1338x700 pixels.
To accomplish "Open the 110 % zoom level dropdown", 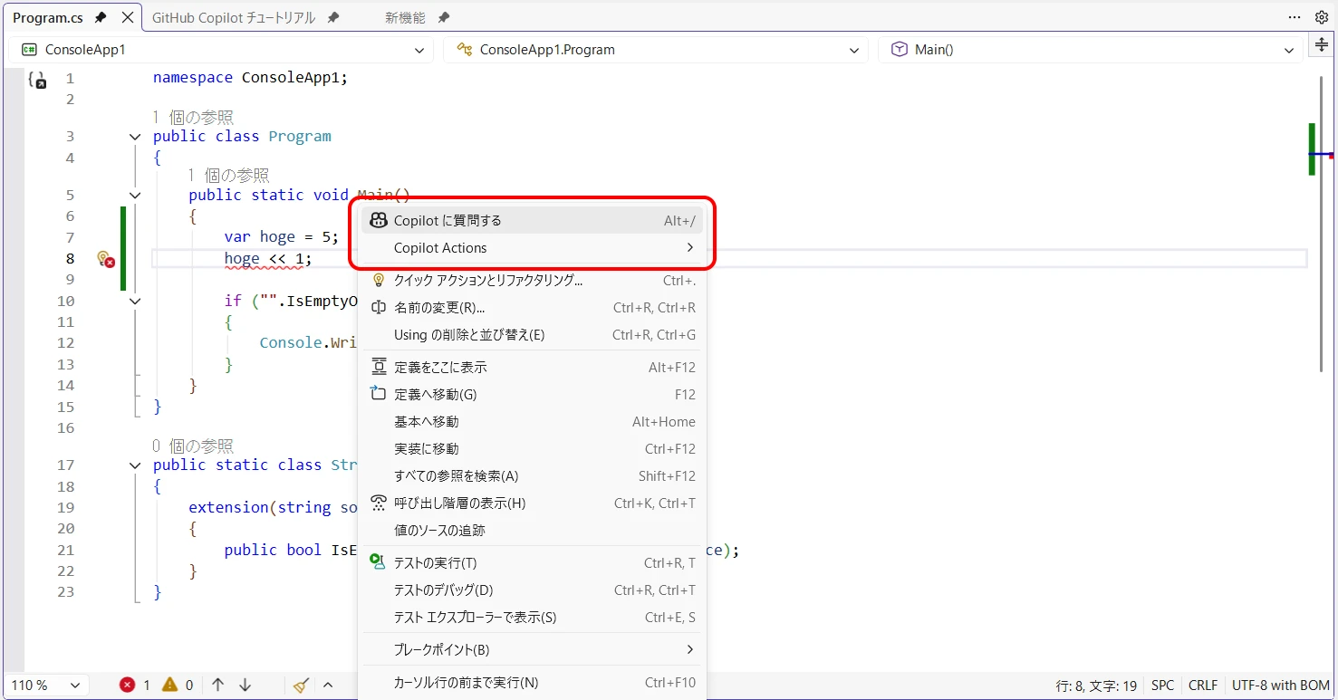I will click(45, 686).
